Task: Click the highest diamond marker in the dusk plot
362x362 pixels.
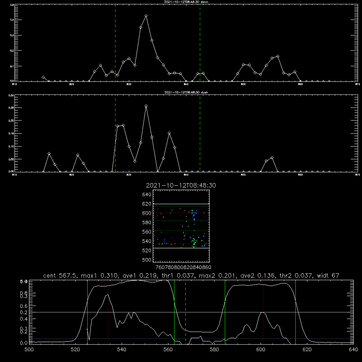Action: pos(146,106)
